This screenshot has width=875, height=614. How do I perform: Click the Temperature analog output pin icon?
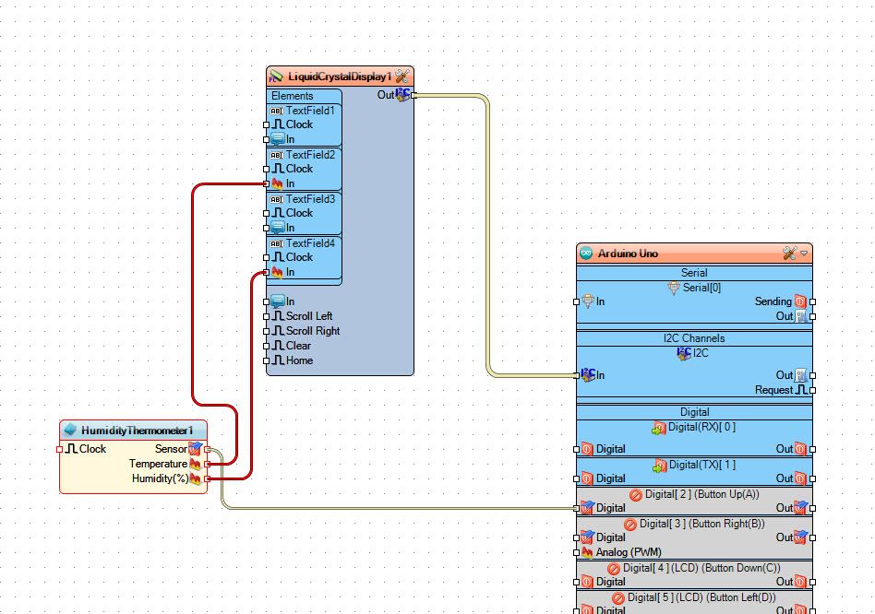(x=195, y=464)
